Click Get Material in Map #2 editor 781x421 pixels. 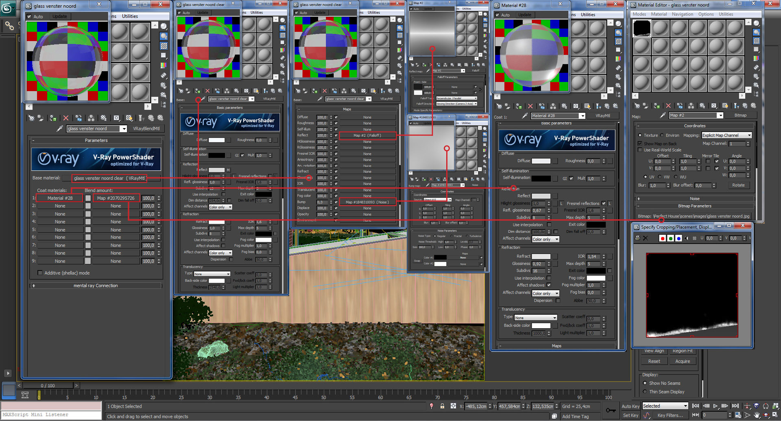coord(637,105)
